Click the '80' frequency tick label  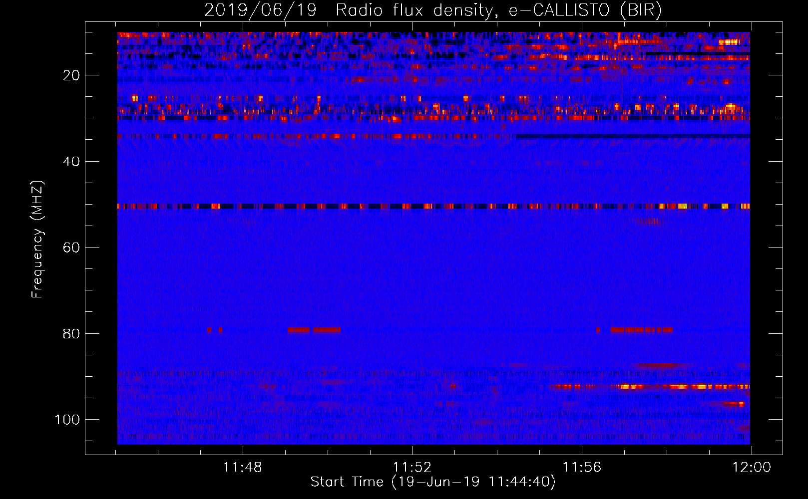coord(71,334)
